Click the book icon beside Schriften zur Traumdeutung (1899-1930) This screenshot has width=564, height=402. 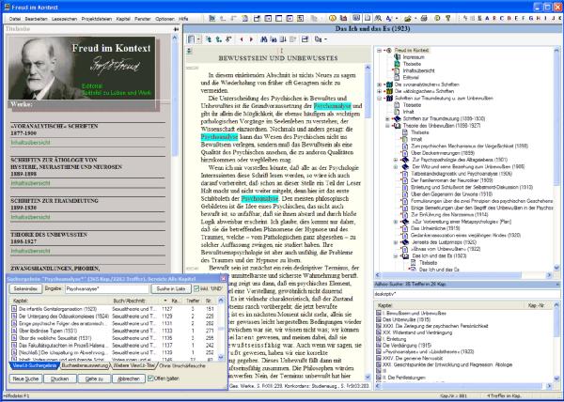coord(397,118)
